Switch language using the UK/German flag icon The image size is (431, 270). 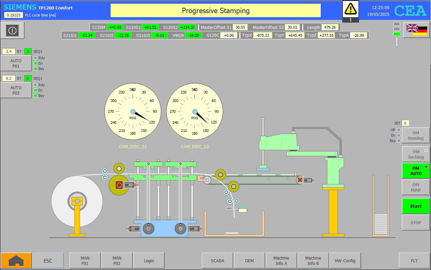[x=417, y=30]
